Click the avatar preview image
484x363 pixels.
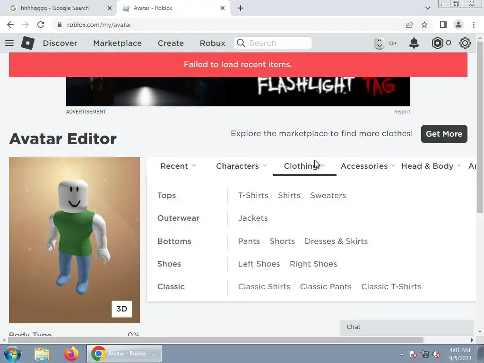[x=74, y=240]
